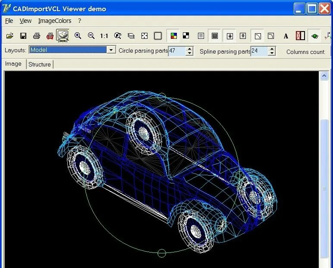Screen dimensions: 333x268
Task: Toggle the first arc corner icon
Action: pyautogui.click(x=258, y=36)
